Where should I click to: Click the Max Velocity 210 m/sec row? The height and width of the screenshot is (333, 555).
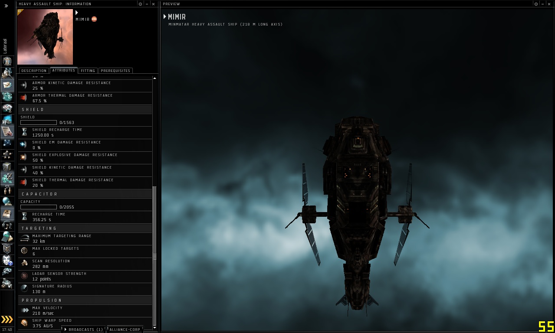[x=85, y=310]
